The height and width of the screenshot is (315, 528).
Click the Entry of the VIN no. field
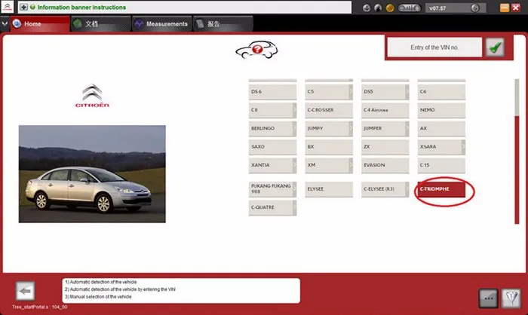pos(434,47)
